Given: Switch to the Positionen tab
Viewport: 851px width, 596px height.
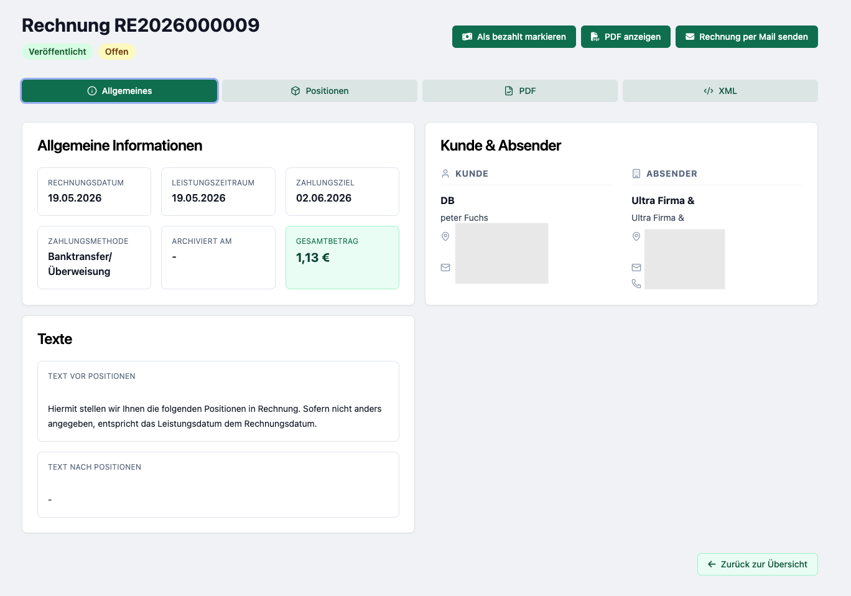Looking at the screenshot, I should (320, 91).
